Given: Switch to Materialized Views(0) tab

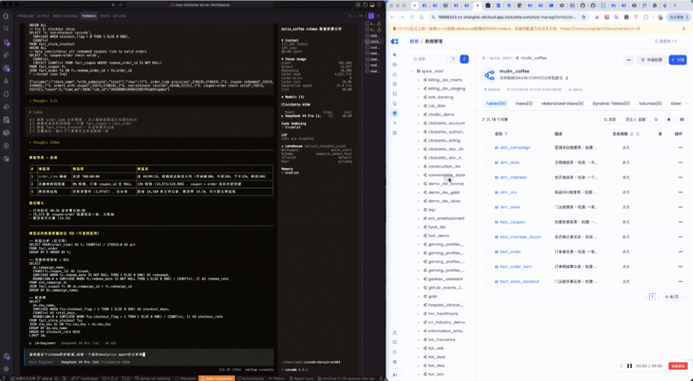Looking at the screenshot, I should 562,103.
